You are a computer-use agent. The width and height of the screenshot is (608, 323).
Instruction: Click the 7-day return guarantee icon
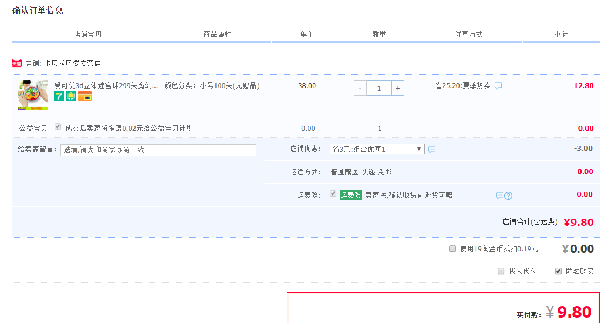(58, 96)
